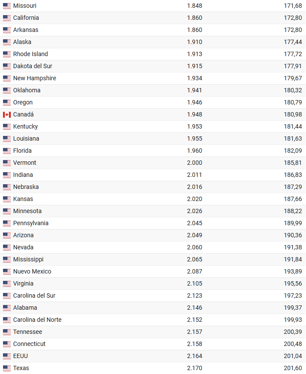Click Arizona's value 190,36
This screenshot has height=374, width=306.
(x=293, y=236)
